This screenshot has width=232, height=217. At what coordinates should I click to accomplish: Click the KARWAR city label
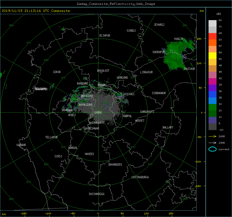tap(21, 145)
